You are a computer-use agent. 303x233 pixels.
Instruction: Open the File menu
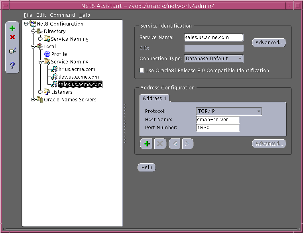click(x=28, y=15)
